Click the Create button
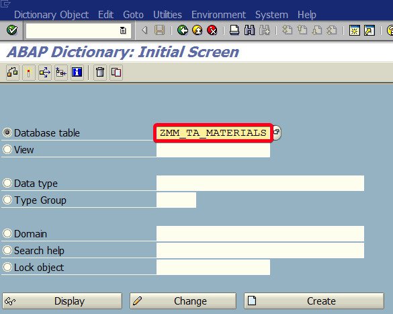This screenshot has height=314, width=393. pyautogui.click(x=314, y=301)
